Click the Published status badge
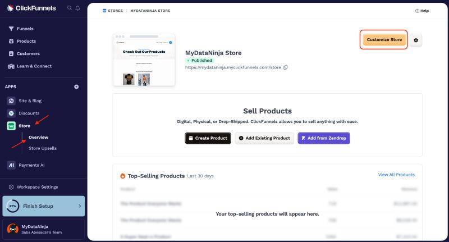The width and height of the screenshot is (449, 242). 200,61
